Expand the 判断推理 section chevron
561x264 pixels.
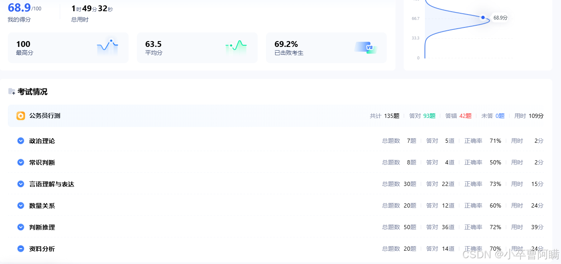point(21,227)
